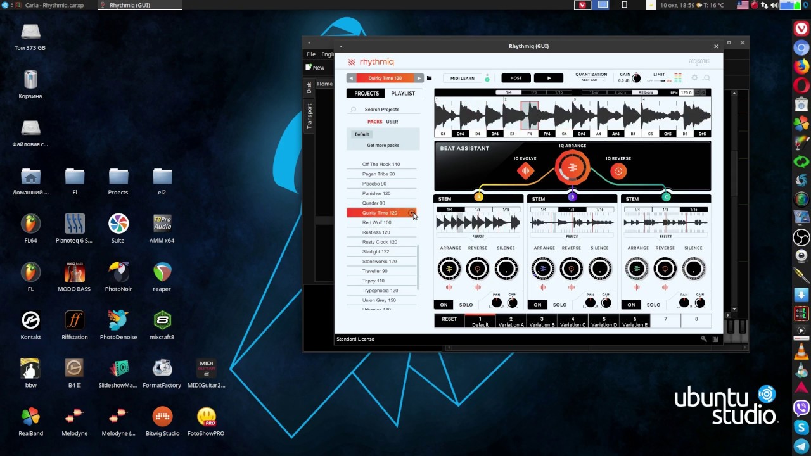Screen dimensions: 811x456
Task: Click the Stem C green node marker
Action: point(666,197)
